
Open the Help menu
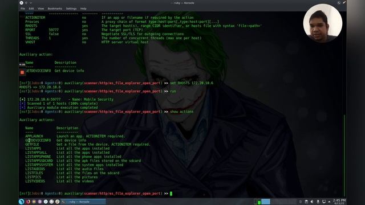[x=83, y=9]
